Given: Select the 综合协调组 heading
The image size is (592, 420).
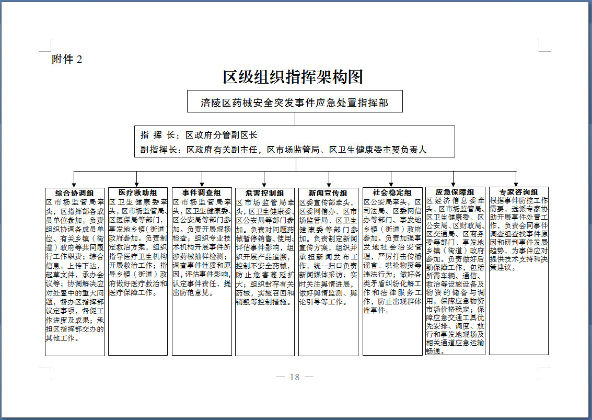Looking at the screenshot, I should [x=75, y=193].
